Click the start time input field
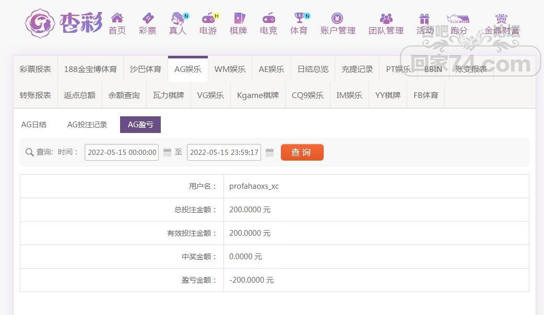The width and height of the screenshot is (544, 315). point(122,152)
